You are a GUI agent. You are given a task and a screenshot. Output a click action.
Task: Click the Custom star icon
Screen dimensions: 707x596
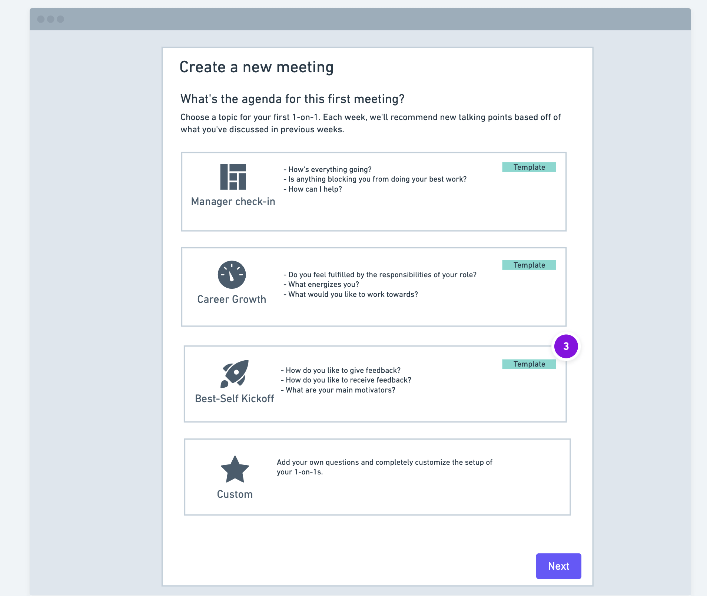[235, 469]
